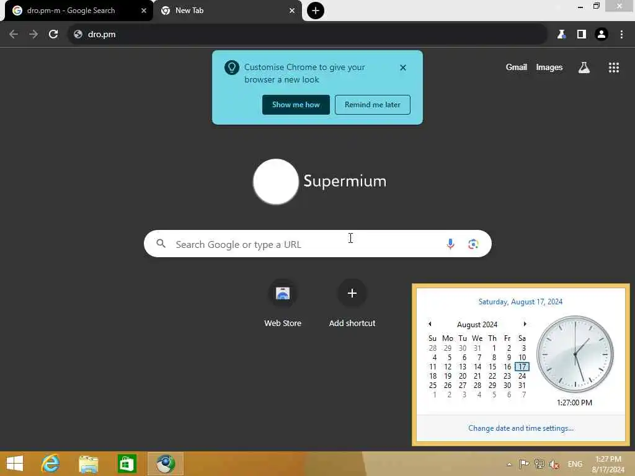Click the taskbar clock showing 1:27 PM
The image size is (635, 476).
[608, 464]
